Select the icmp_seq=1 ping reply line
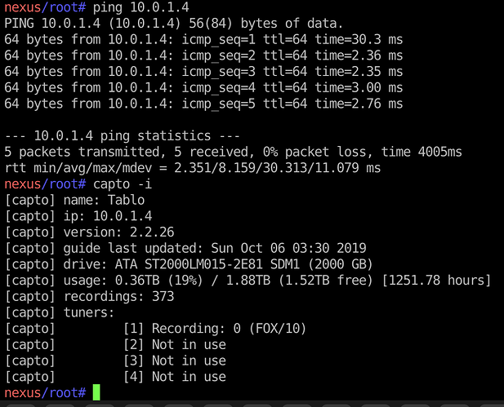This screenshot has height=407, width=504. 203,40
